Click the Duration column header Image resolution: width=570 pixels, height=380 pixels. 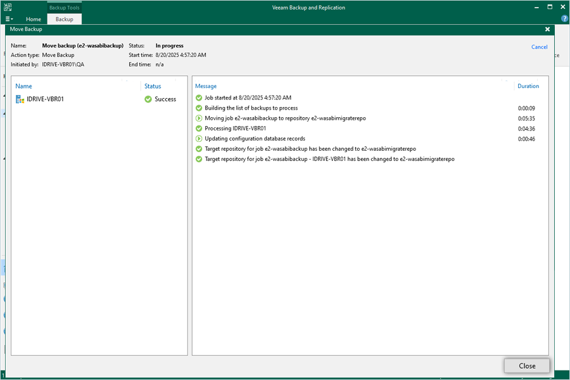pyautogui.click(x=528, y=86)
